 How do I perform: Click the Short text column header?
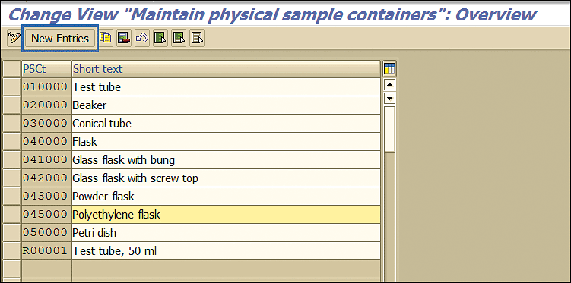[226, 68]
